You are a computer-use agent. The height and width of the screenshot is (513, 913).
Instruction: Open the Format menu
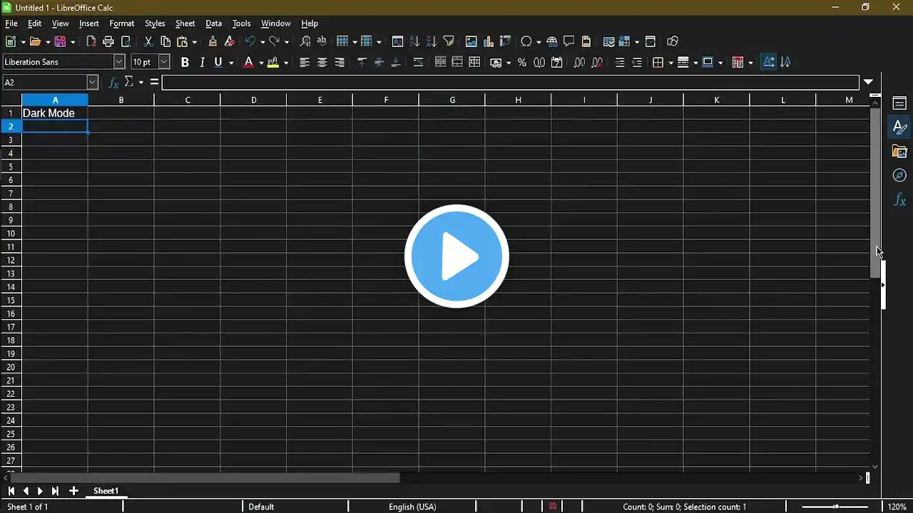tap(122, 24)
